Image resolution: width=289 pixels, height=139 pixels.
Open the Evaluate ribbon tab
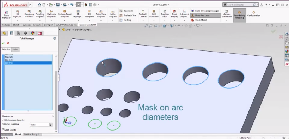pyautogui.click(x=37, y=25)
